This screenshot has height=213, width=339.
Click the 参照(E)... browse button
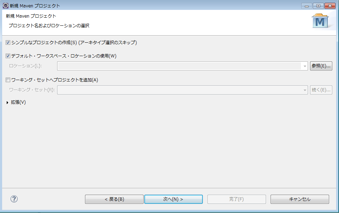point(321,66)
